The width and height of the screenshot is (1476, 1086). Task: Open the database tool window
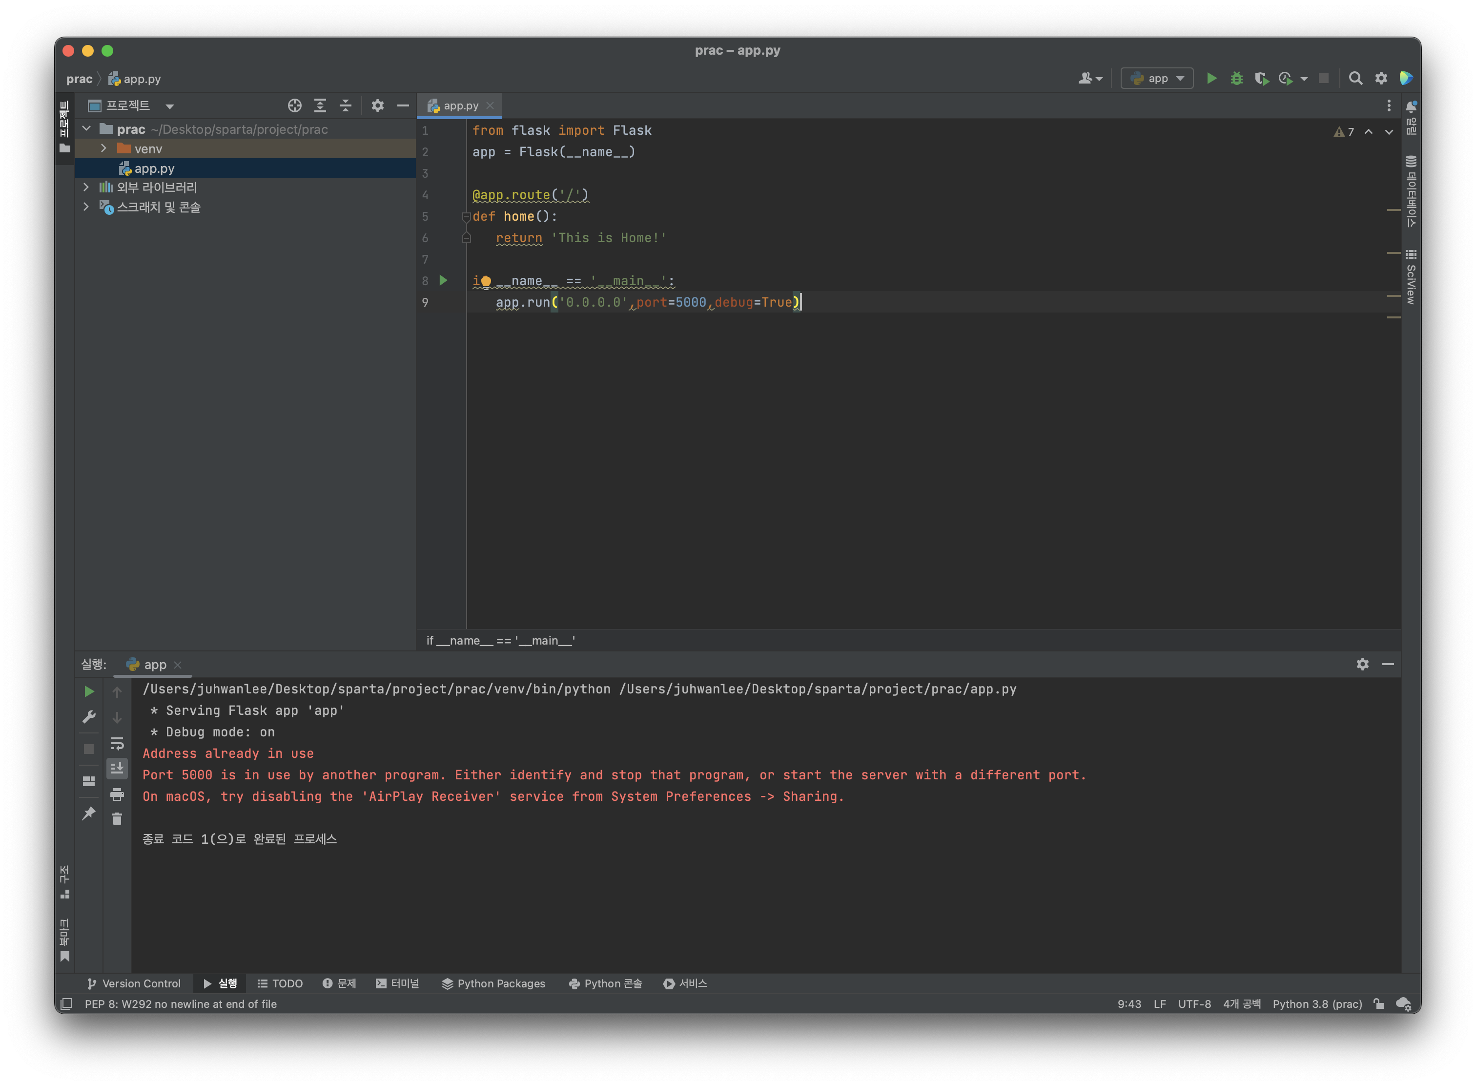point(1410,191)
